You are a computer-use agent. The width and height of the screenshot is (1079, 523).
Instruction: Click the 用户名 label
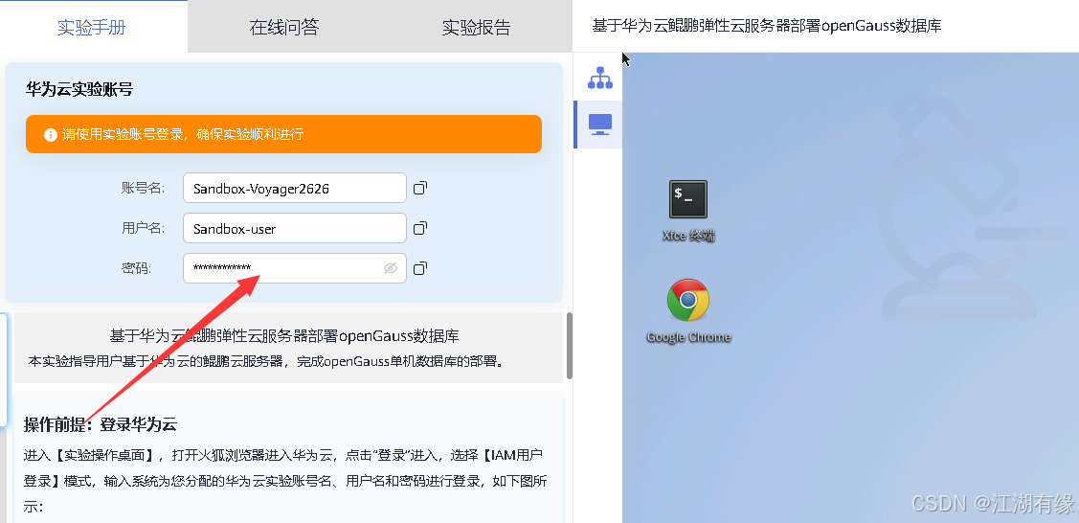tap(144, 229)
